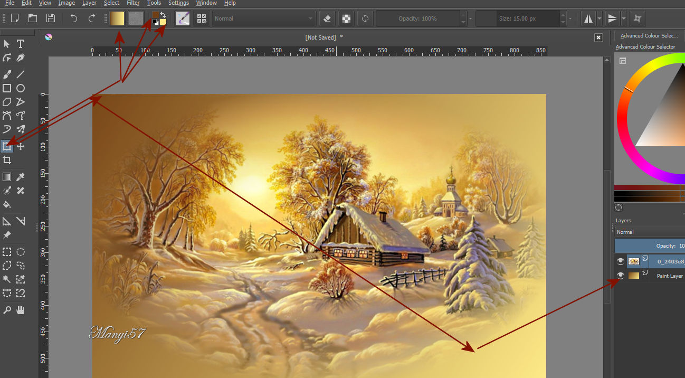Open the Layers blending mode dropdown
This screenshot has width=685, height=378.
click(650, 232)
